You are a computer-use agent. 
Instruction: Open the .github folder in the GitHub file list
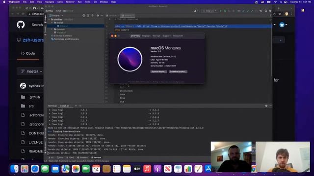[x=34, y=97]
